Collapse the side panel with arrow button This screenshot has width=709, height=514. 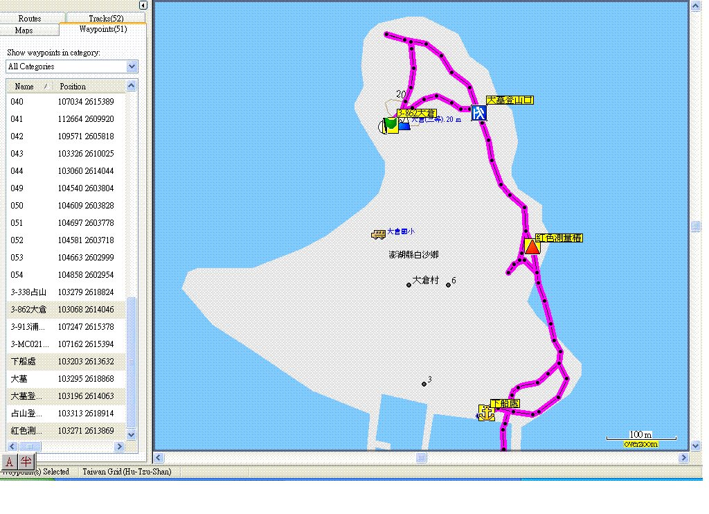(x=143, y=6)
